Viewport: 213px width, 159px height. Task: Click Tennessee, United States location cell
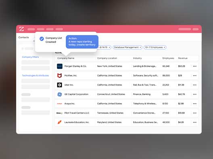[x=110, y=113]
